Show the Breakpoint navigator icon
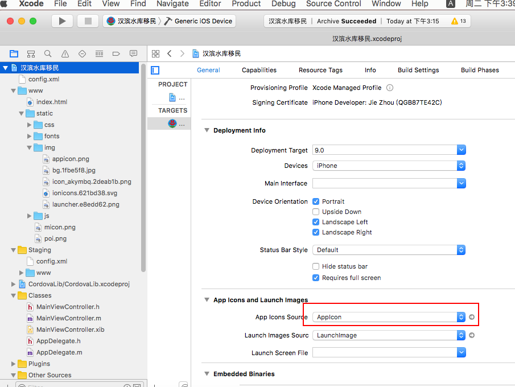The width and height of the screenshot is (515, 387). click(x=116, y=53)
